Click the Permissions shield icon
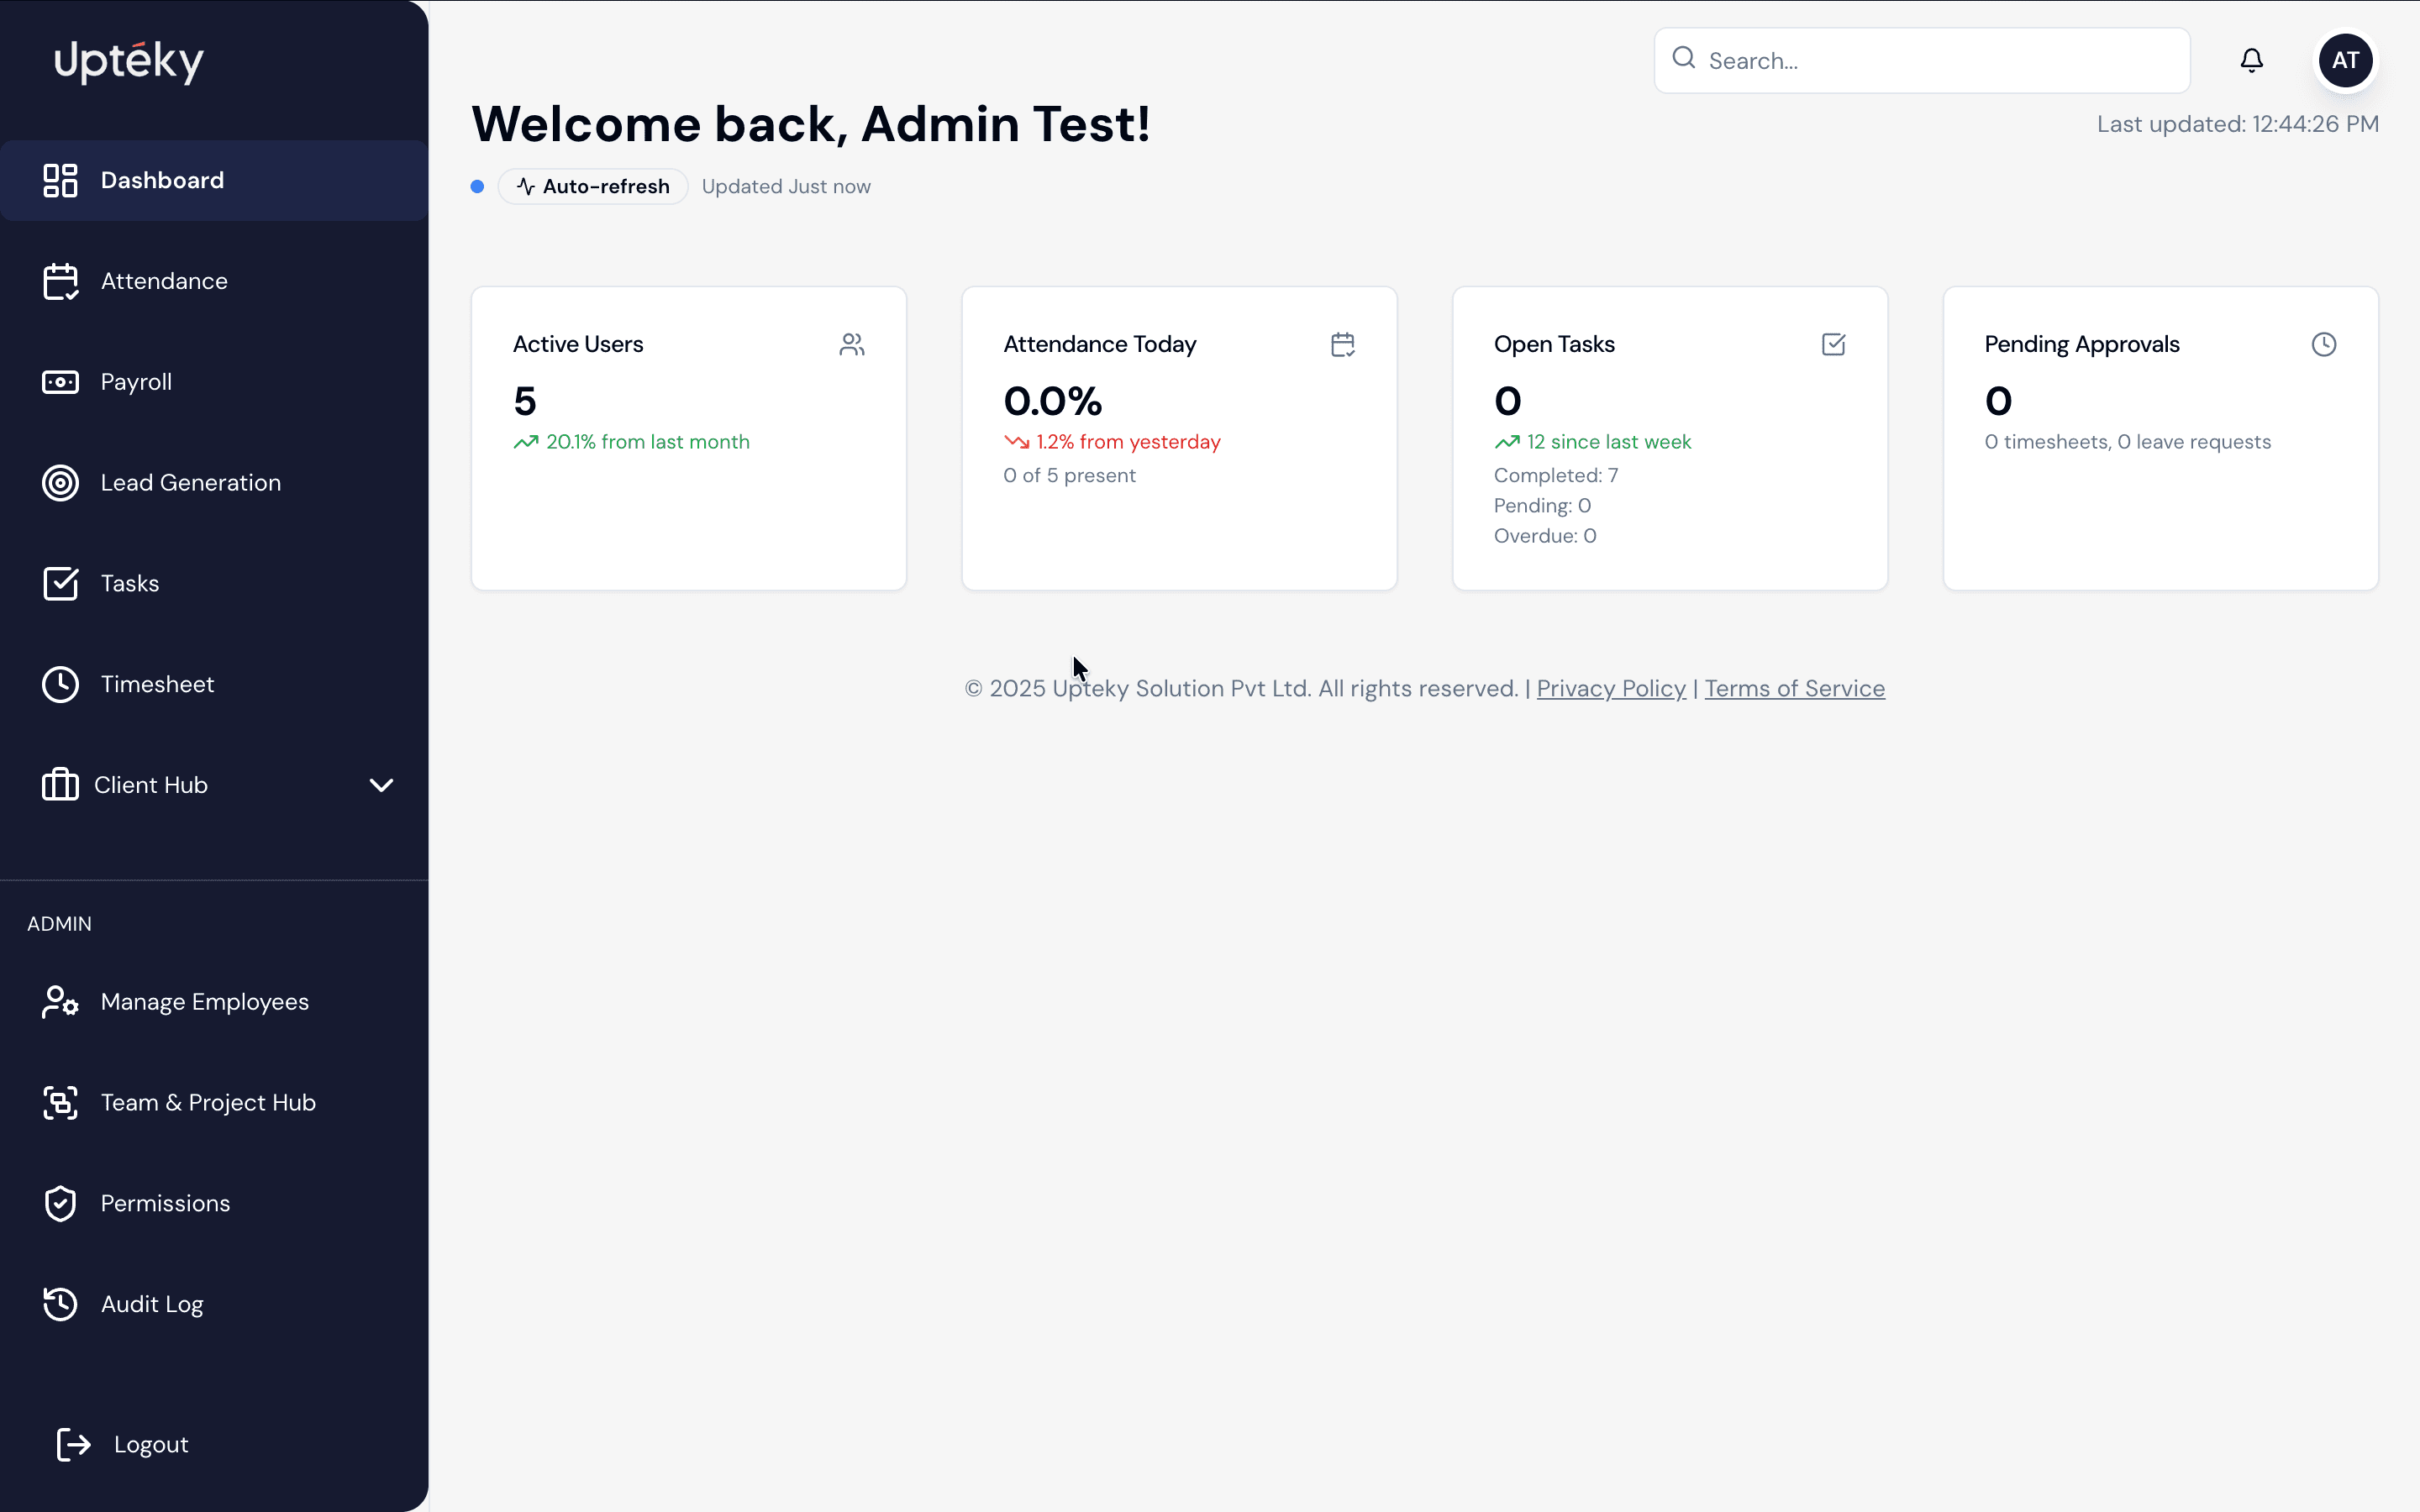This screenshot has height=1512, width=2420. point(59,1203)
